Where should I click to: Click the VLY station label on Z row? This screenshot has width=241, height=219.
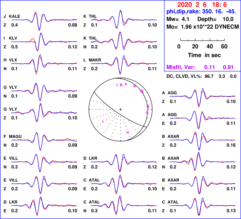pos(13,109)
